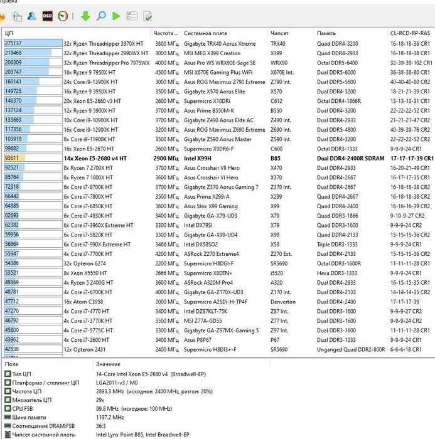Click the document with checkmark icon

tap(148, 16)
